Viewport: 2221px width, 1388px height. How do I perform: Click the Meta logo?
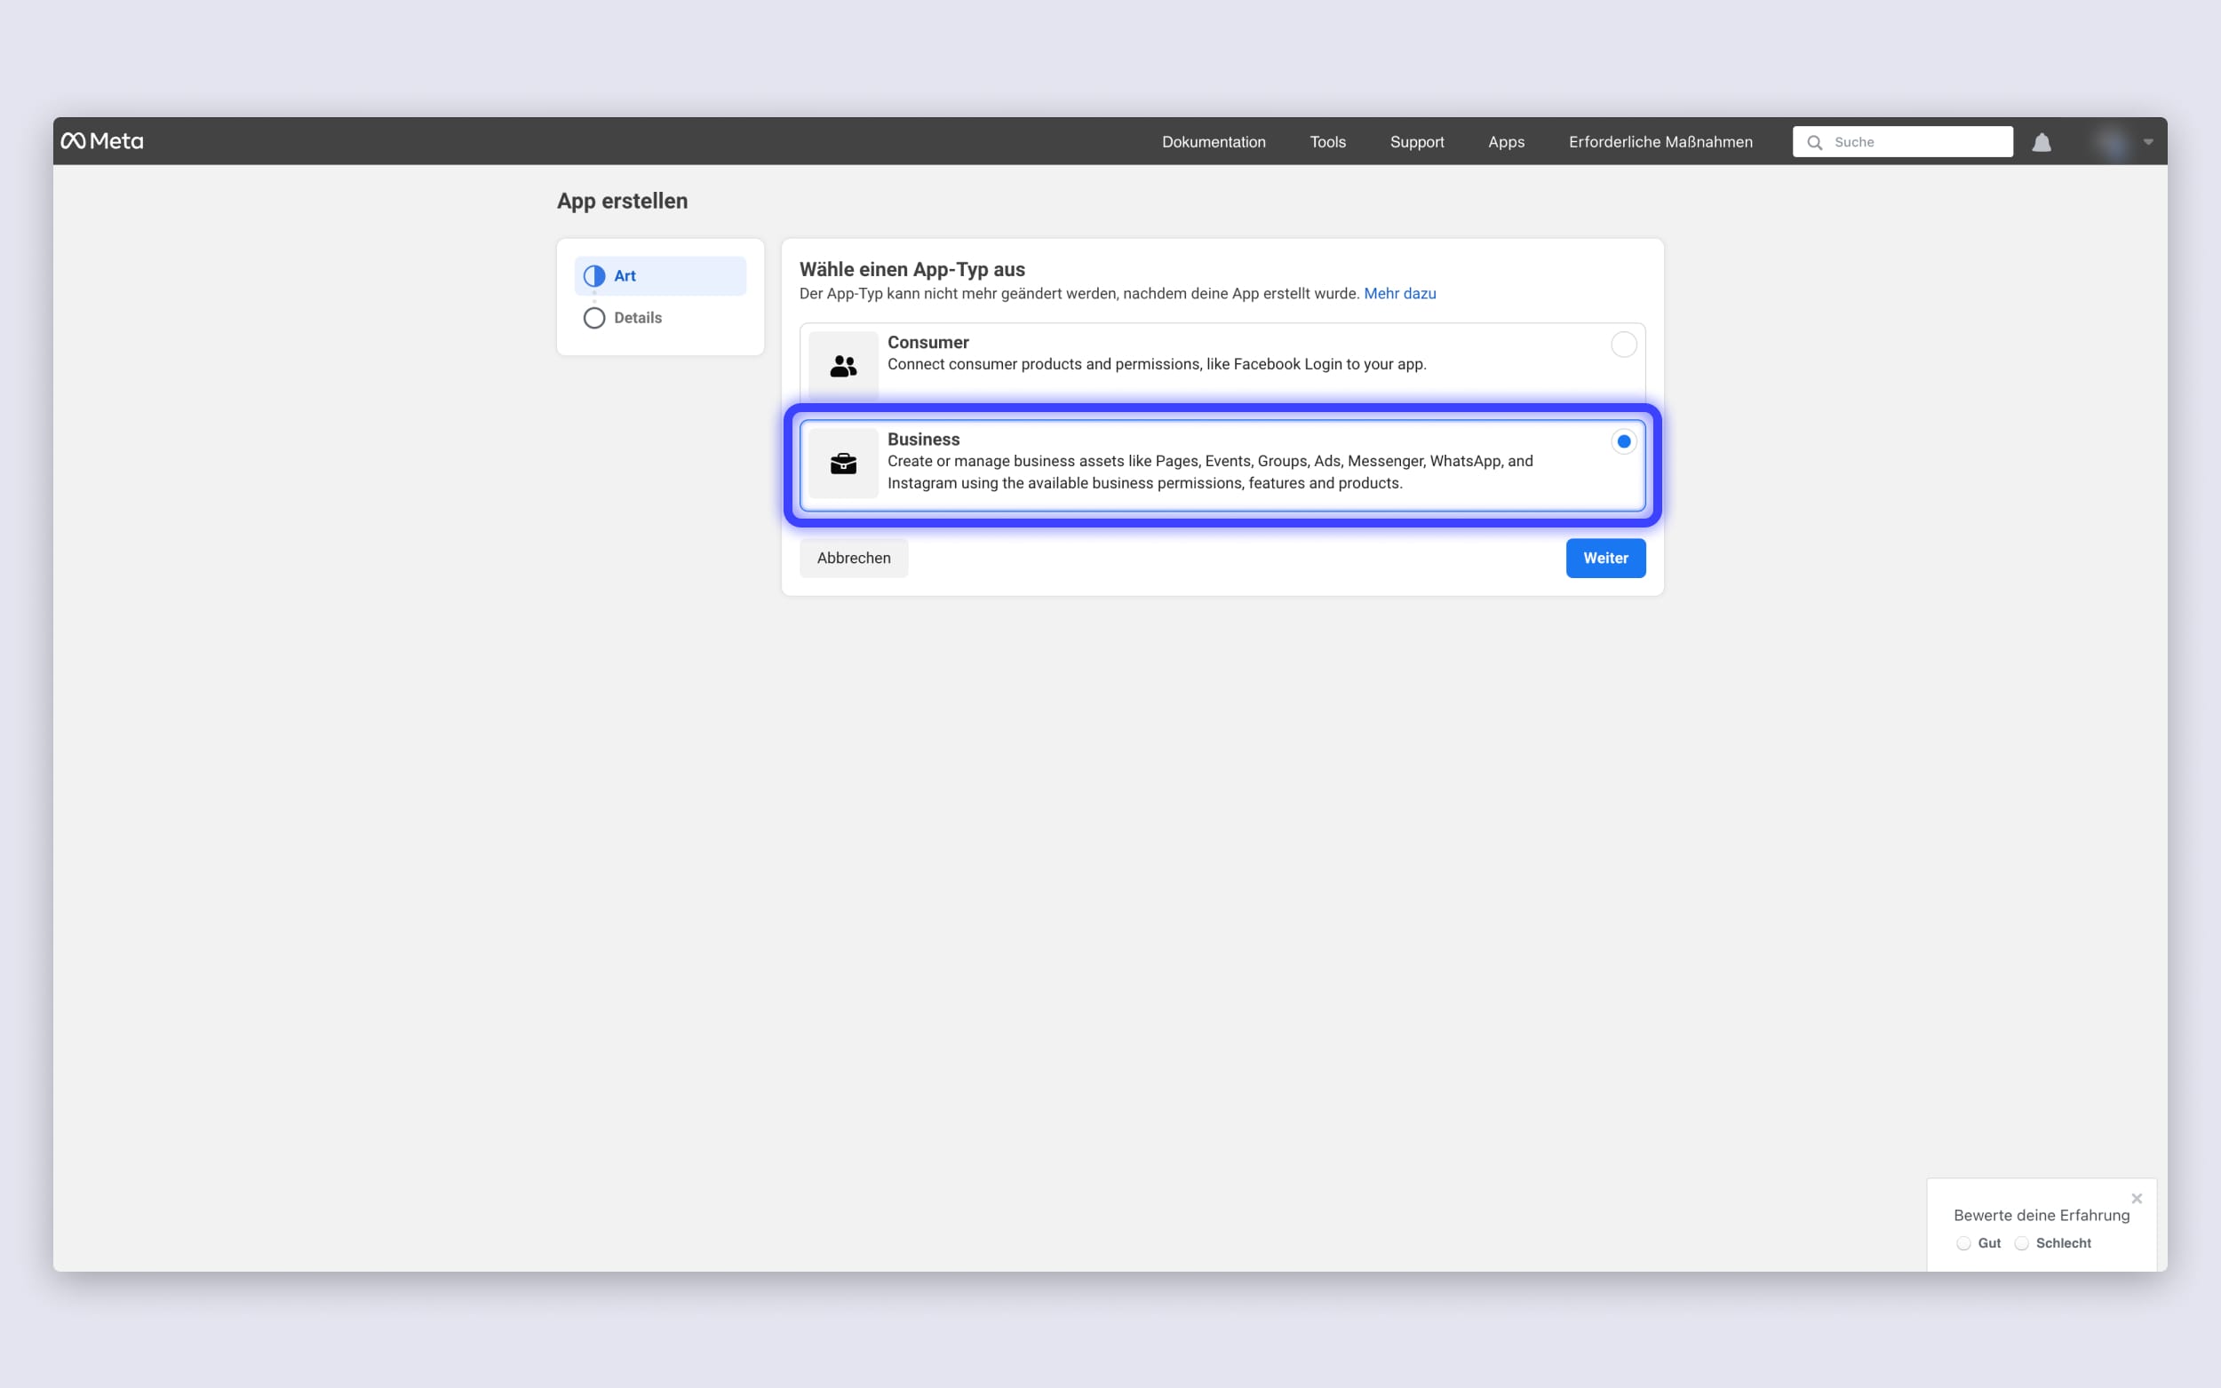[x=102, y=141]
